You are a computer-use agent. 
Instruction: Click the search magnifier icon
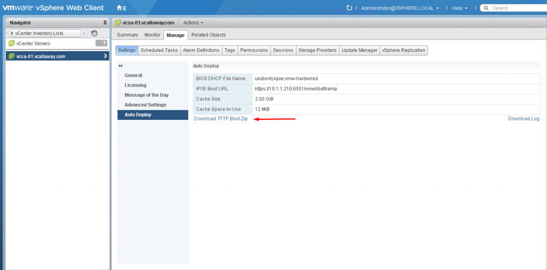coord(486,8)
